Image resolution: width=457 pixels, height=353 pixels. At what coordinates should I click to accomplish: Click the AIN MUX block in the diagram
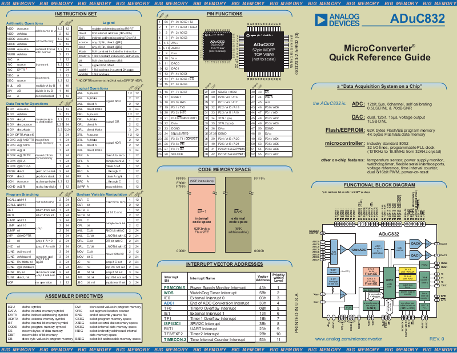(x=334, y=253)
